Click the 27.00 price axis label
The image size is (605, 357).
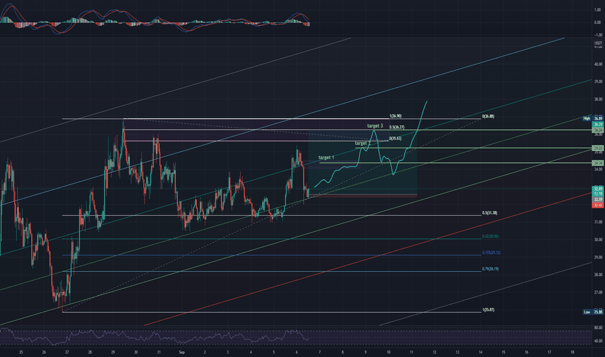pos(598,292)
